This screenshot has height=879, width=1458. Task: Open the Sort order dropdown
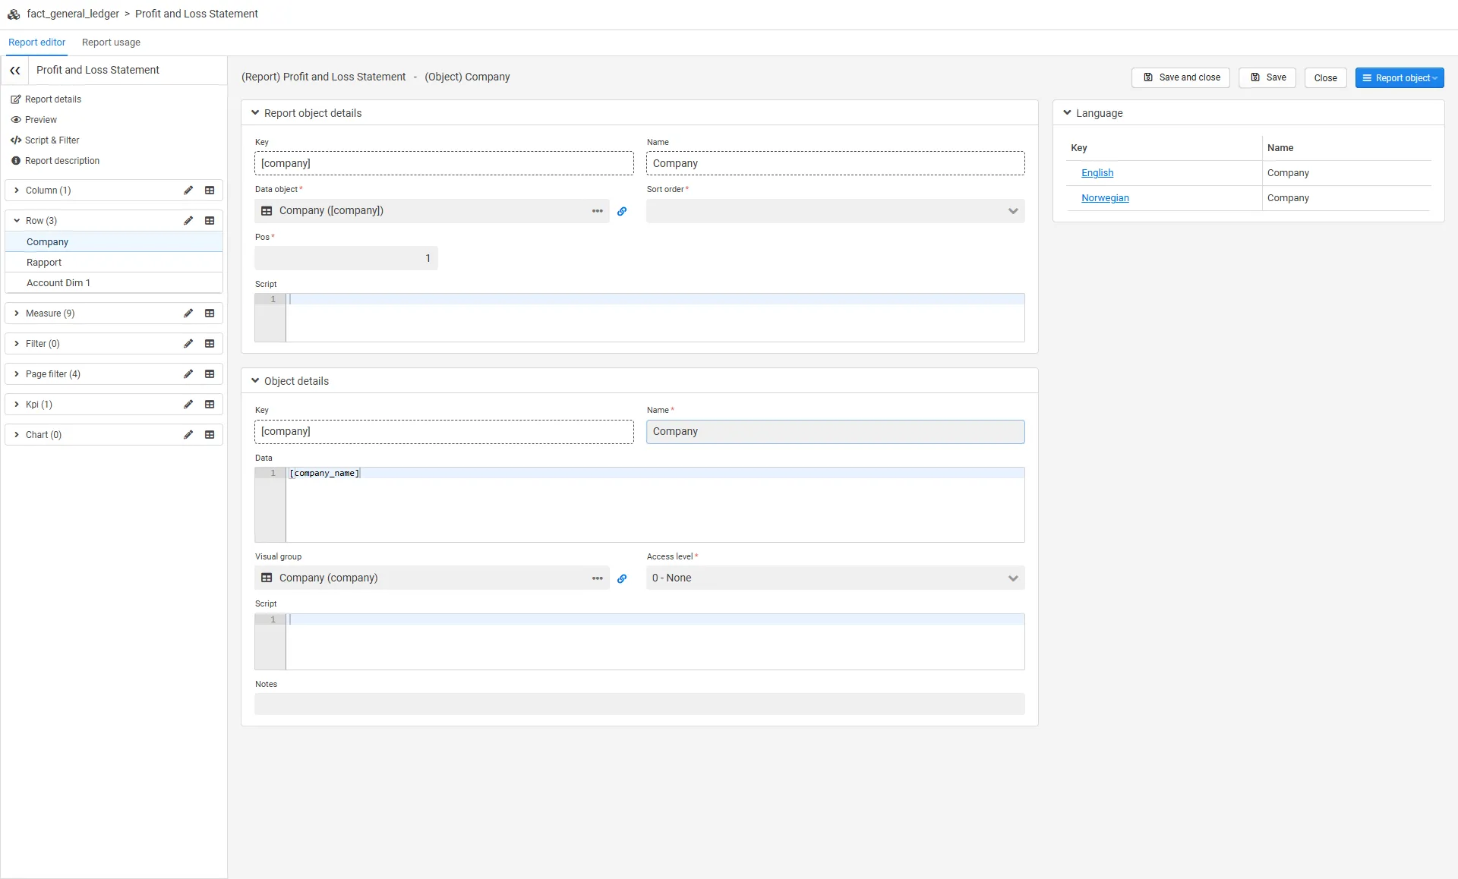tap(835, 211)
